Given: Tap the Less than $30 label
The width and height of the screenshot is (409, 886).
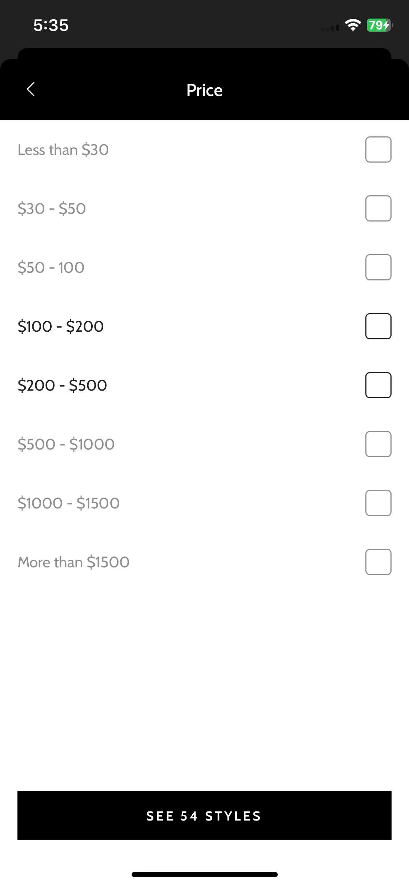Looking at the screenshot, I should click(63, 149).
